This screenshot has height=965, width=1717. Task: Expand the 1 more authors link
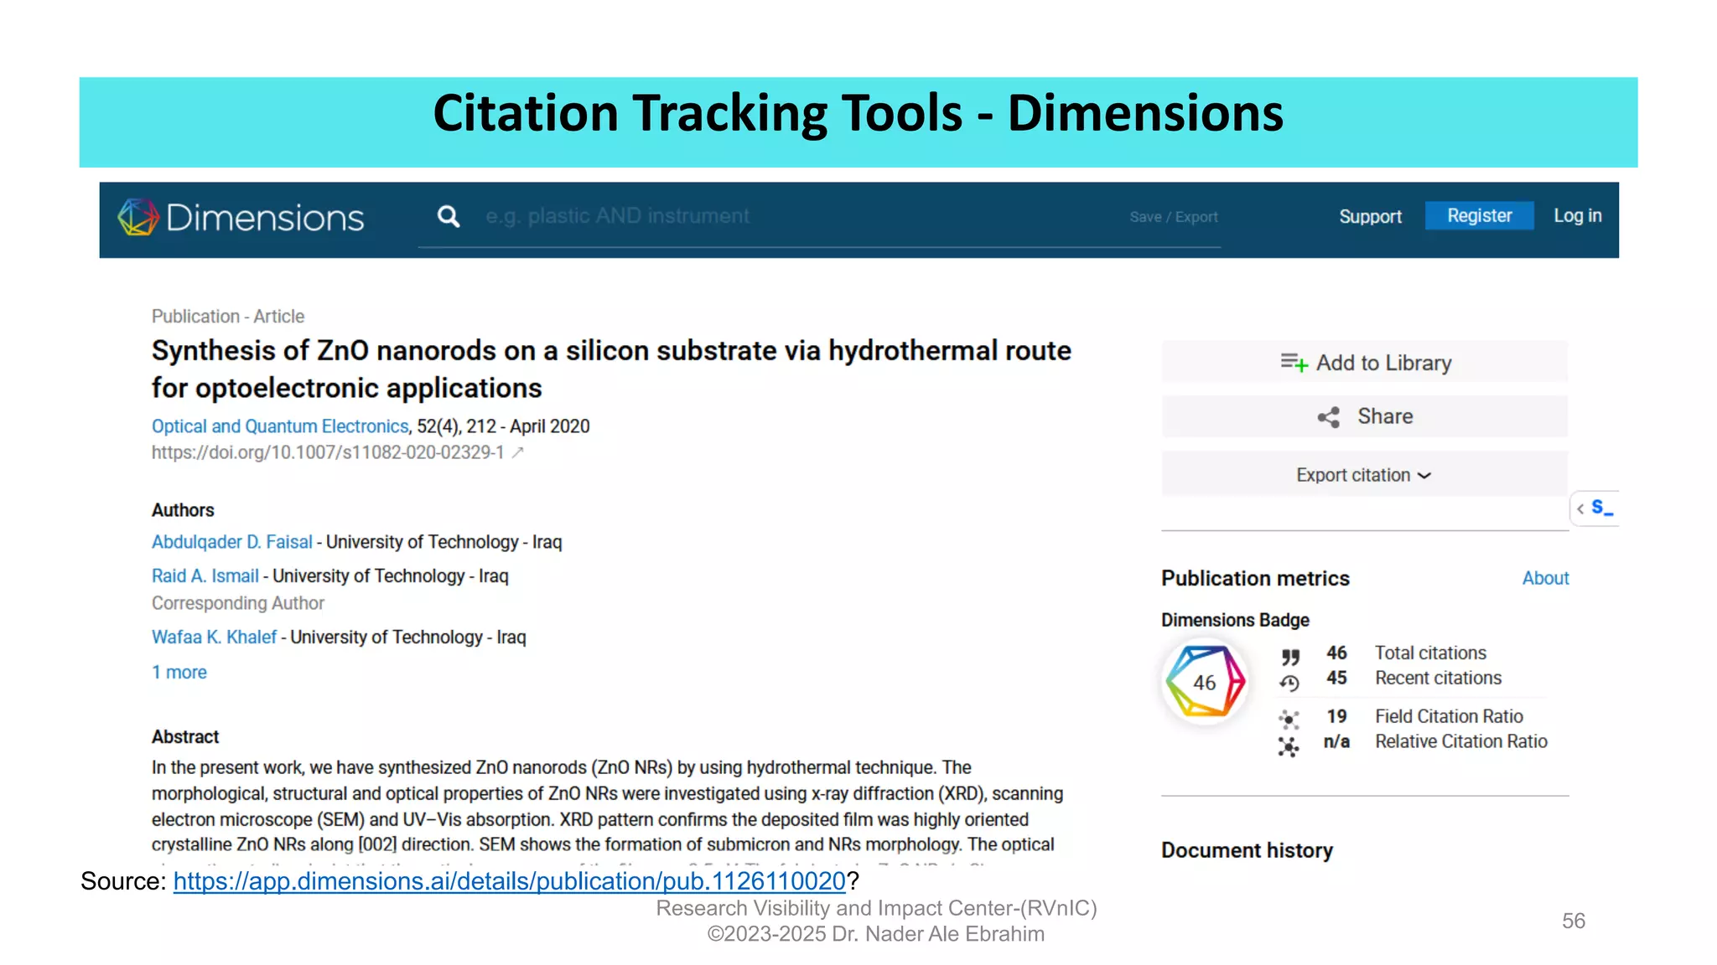pos(179,672)
